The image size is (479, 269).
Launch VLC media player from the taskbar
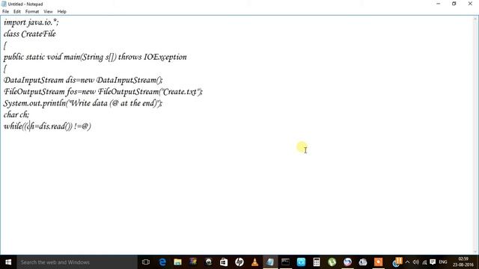[254, 262]
